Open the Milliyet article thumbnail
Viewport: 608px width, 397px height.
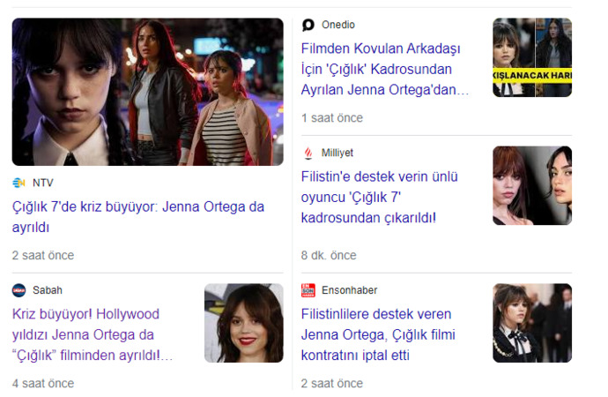(x=532, y=185)
